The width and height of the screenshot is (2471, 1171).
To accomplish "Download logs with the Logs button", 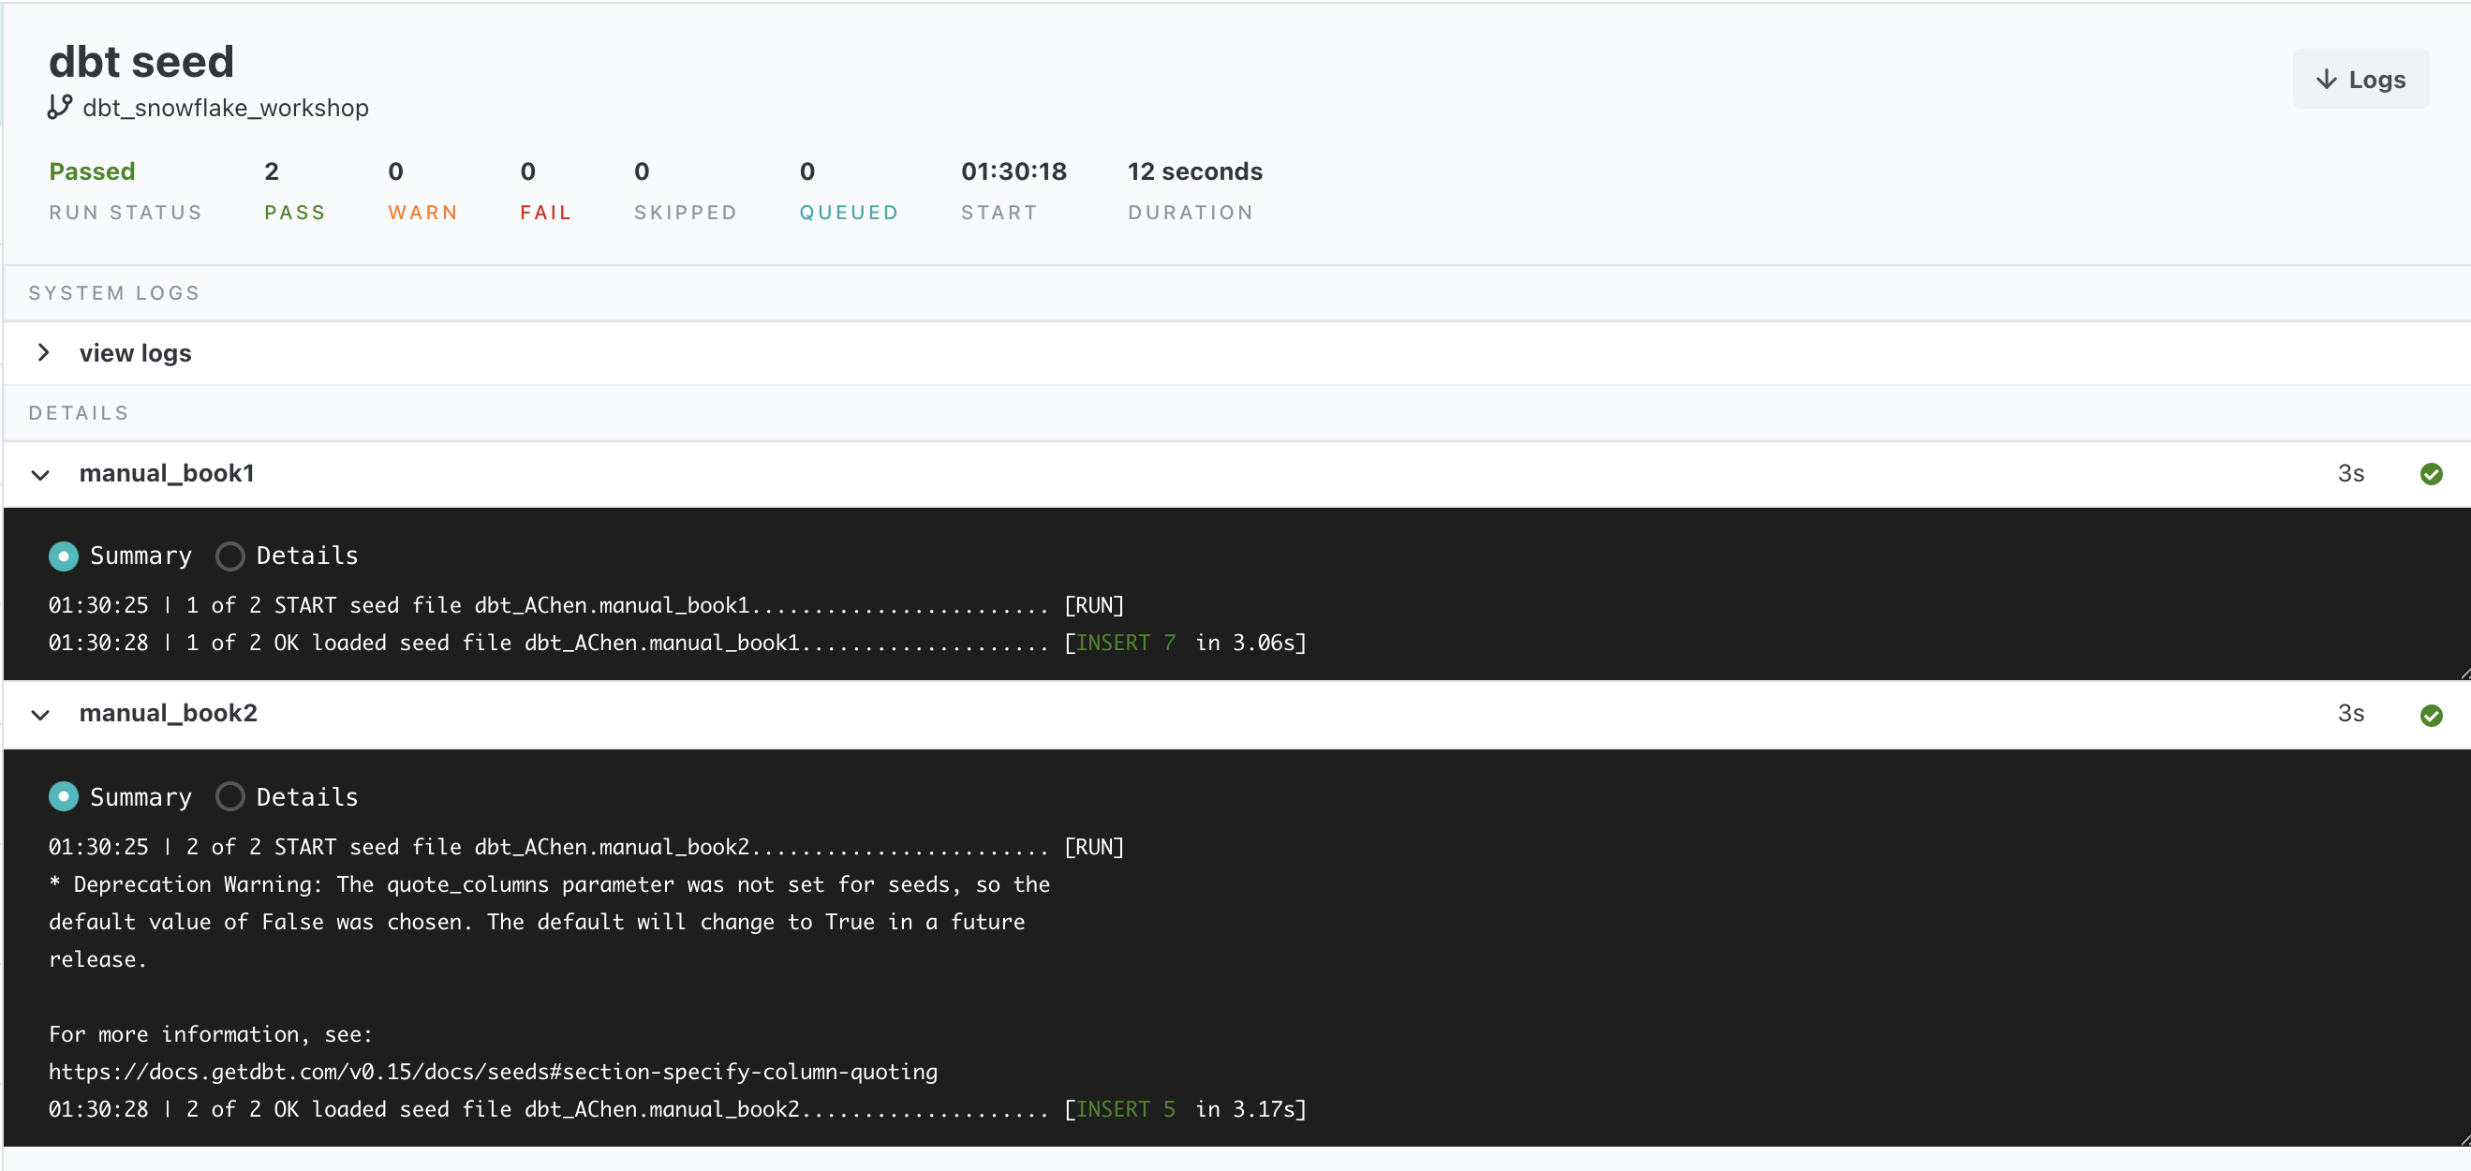I will [2360, 80].
